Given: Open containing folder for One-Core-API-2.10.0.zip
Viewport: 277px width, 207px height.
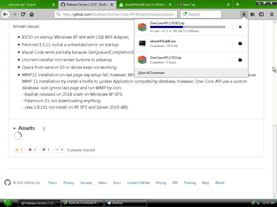Looking at the screenshot, I should point(240,60).
